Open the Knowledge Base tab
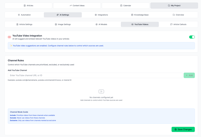The image size is (201, 137). 140,15
